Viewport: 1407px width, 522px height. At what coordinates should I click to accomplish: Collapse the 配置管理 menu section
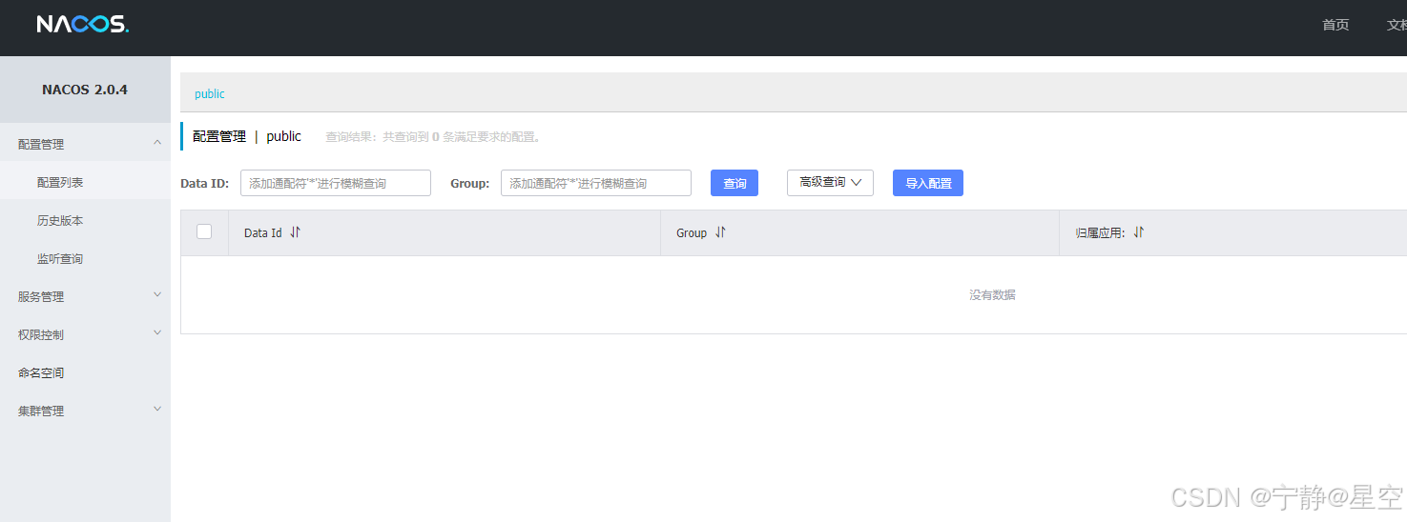pyautogui.click(x=85, y=144)
